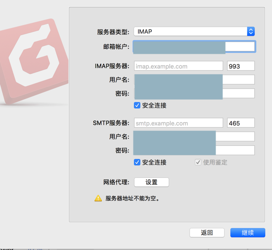Open the 服务器类型 IMAP dropdown
The height and width of the screenshot is (250, 272).
(194, 31)
